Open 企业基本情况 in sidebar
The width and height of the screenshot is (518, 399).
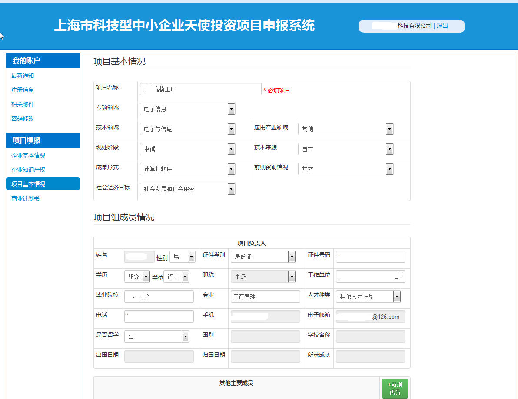pyautogui.click(x=28, y=155)
